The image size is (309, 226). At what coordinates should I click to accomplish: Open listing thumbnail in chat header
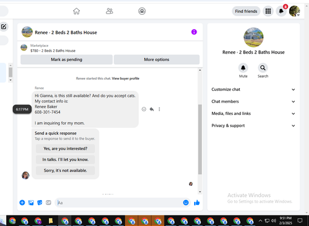tap(27, 32)
